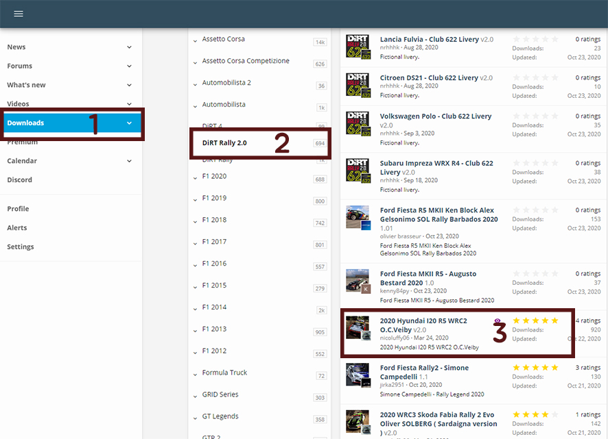608x439 pixels.
Task: Open 2020 Hyundai I20 R5 WRC2 title
Action: click(423, 325)
